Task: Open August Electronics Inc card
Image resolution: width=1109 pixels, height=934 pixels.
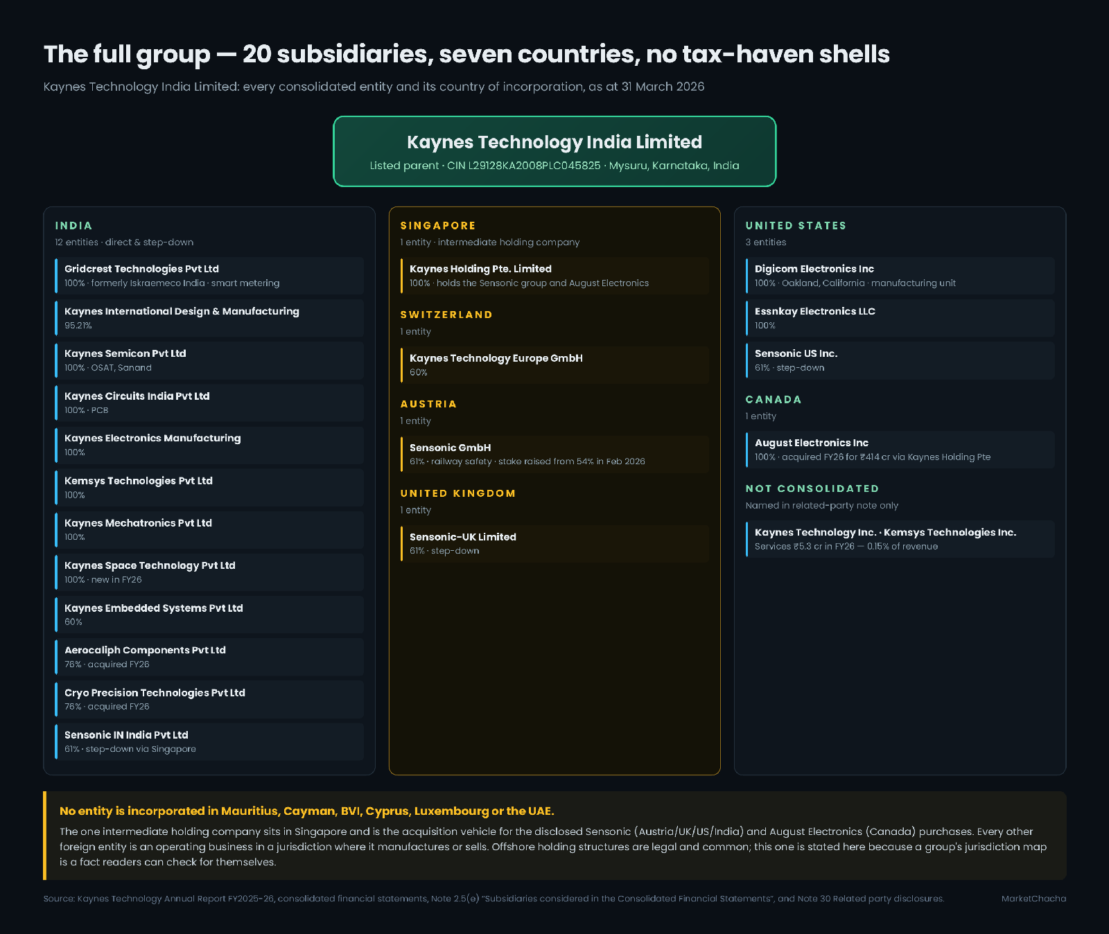Action: click(900, 450)
